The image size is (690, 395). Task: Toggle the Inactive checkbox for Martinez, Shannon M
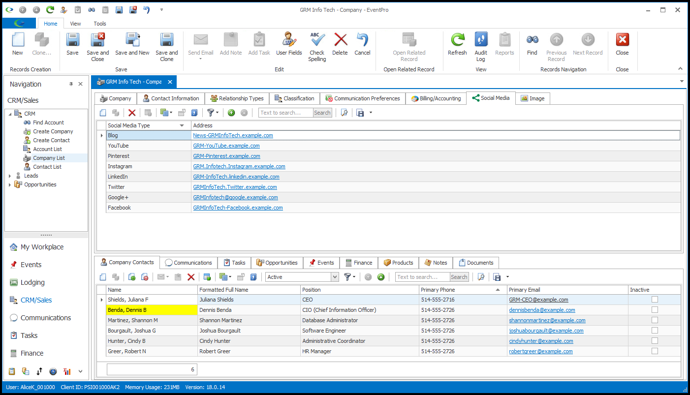coord(655,320)
